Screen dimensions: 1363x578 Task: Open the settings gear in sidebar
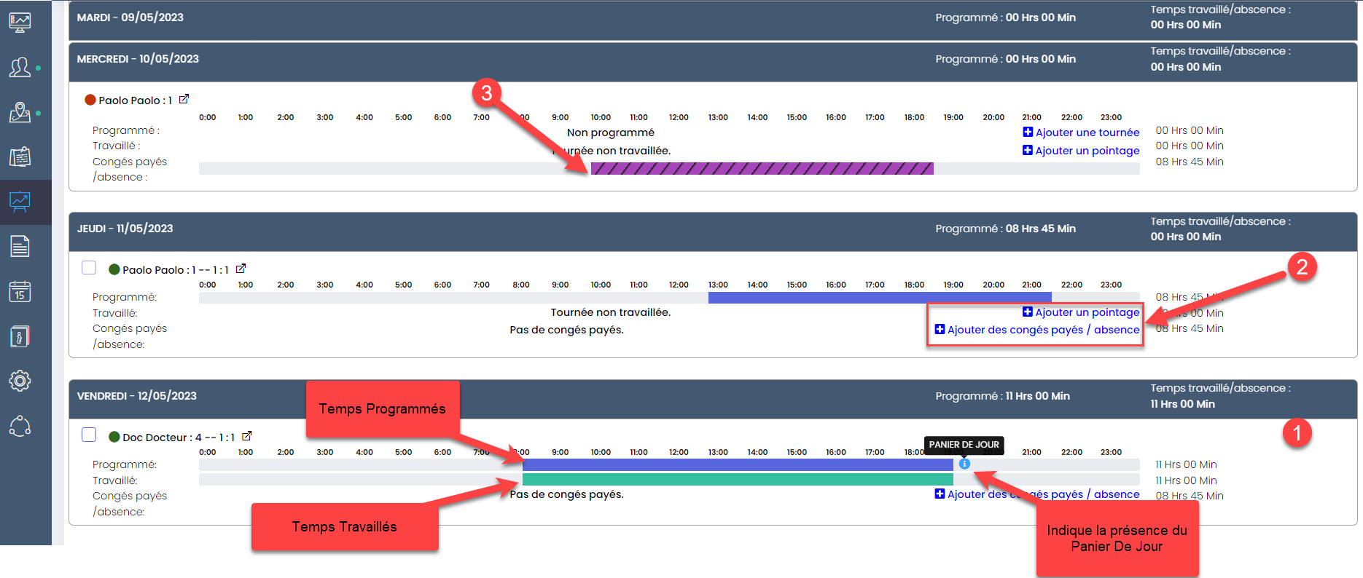[x=20, y=381]
